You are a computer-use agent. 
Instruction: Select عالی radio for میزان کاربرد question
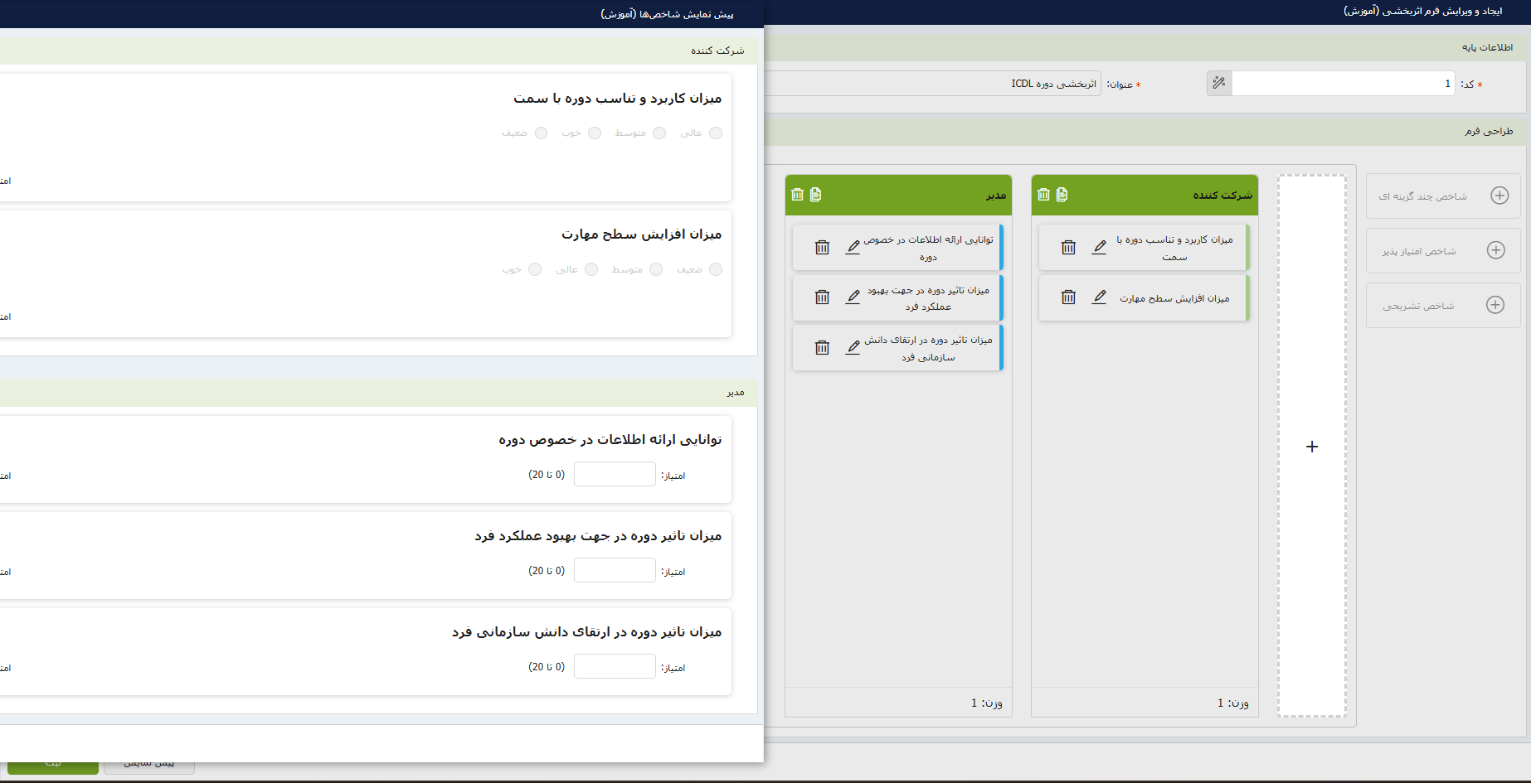(716, 133)
